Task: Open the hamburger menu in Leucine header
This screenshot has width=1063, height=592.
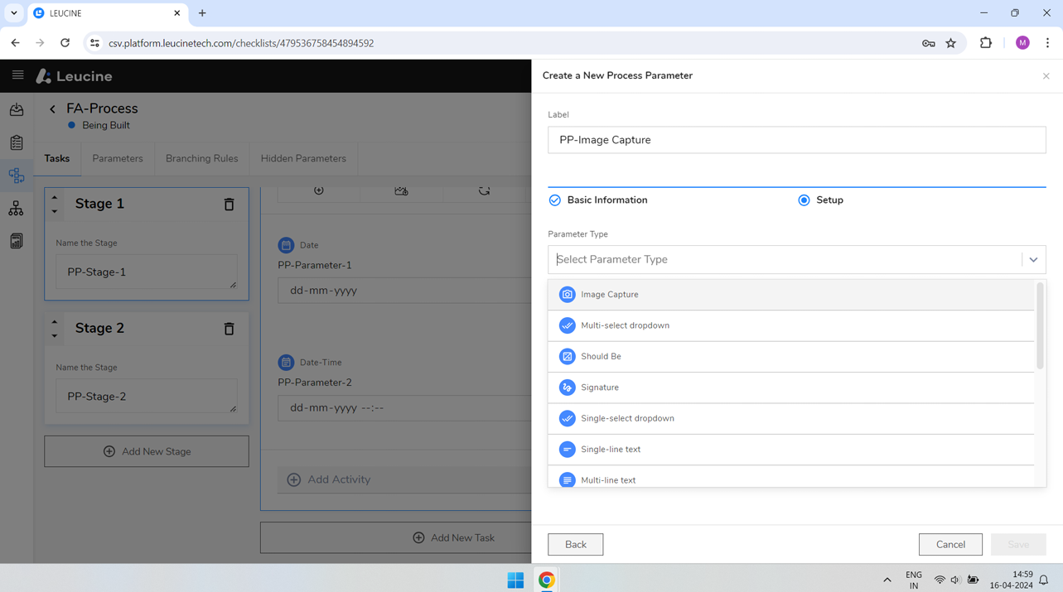Action: (17, 75)
